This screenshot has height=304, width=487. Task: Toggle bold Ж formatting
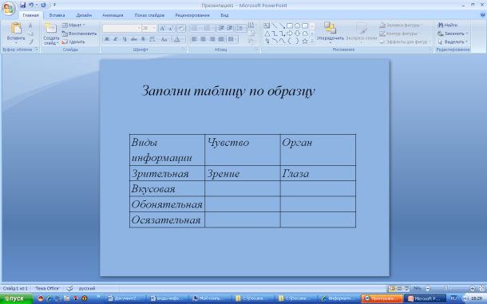point(106,39)
